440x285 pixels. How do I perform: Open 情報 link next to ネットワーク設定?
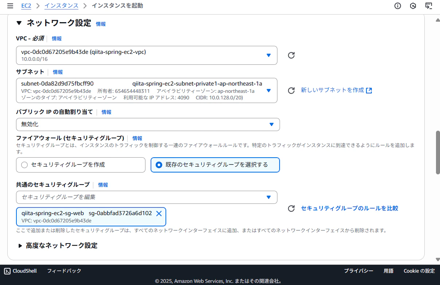pyautogui.click(x=101, y=24)
